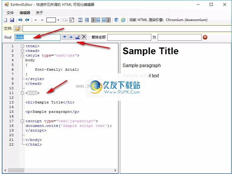Collapse the style tag fold on line 3

pos(22,56)
